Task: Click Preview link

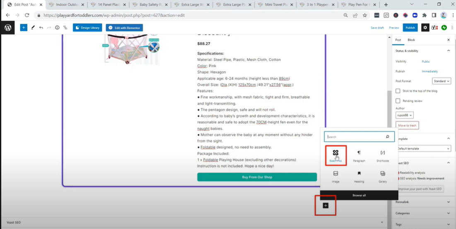Action: (394, 28)
